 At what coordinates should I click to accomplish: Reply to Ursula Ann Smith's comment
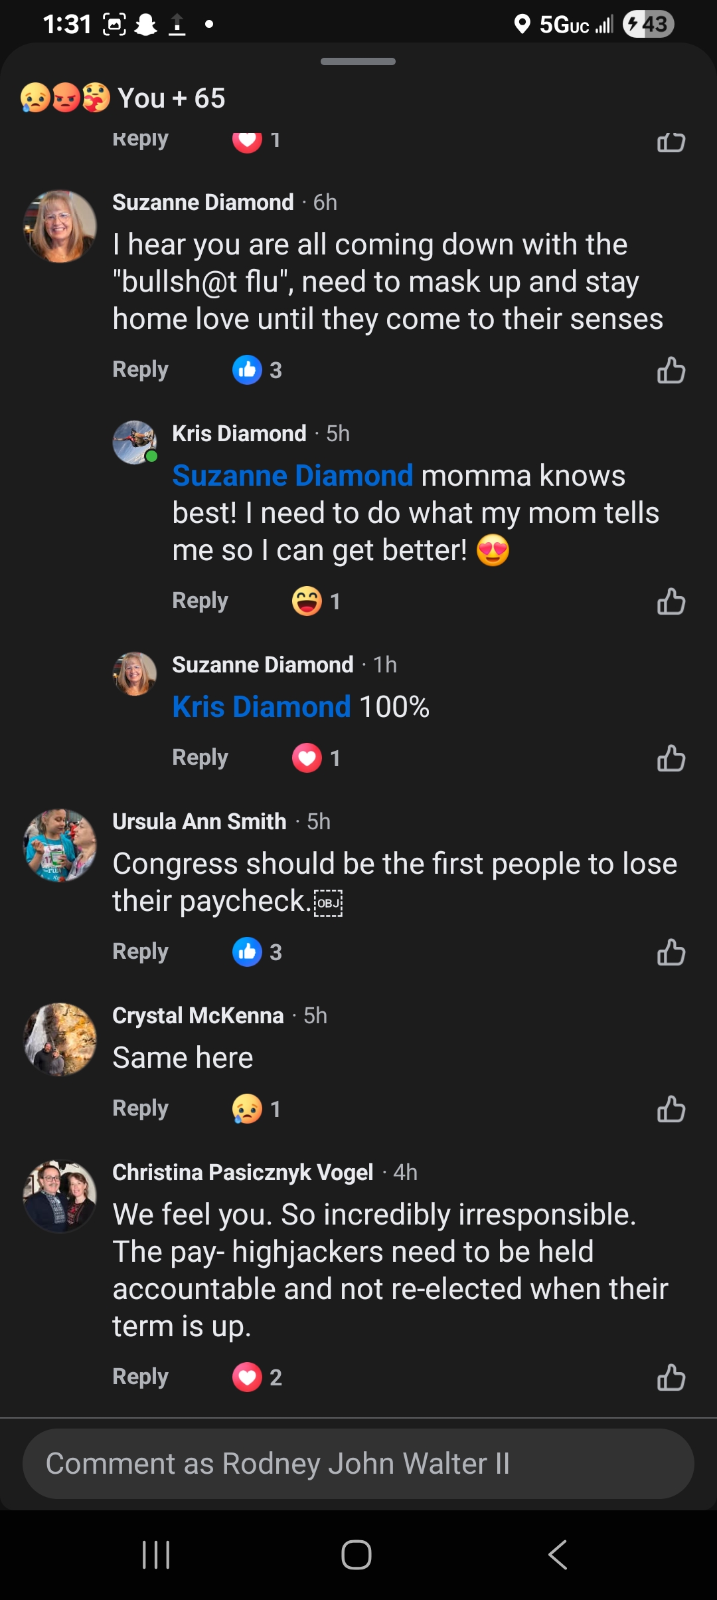point(140,951)
